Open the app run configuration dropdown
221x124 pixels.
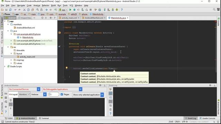point(63,10)
